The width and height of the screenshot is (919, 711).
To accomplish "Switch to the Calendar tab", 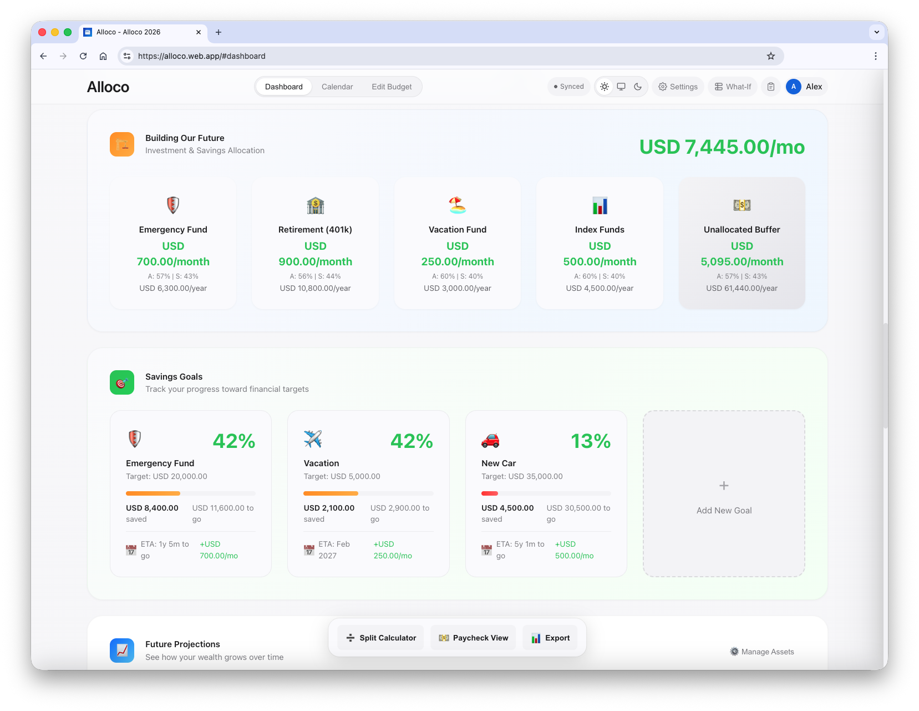I will 337,87.
